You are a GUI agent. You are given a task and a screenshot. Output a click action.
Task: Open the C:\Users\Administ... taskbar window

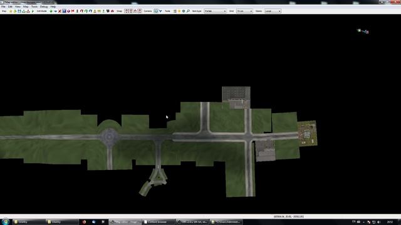pyautogui.click(x=226, y=222)
